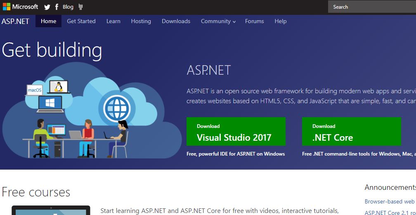The image size is (416, 215).
Task: Open Browser-based web announcement link
Action: (x=390, y=201)
